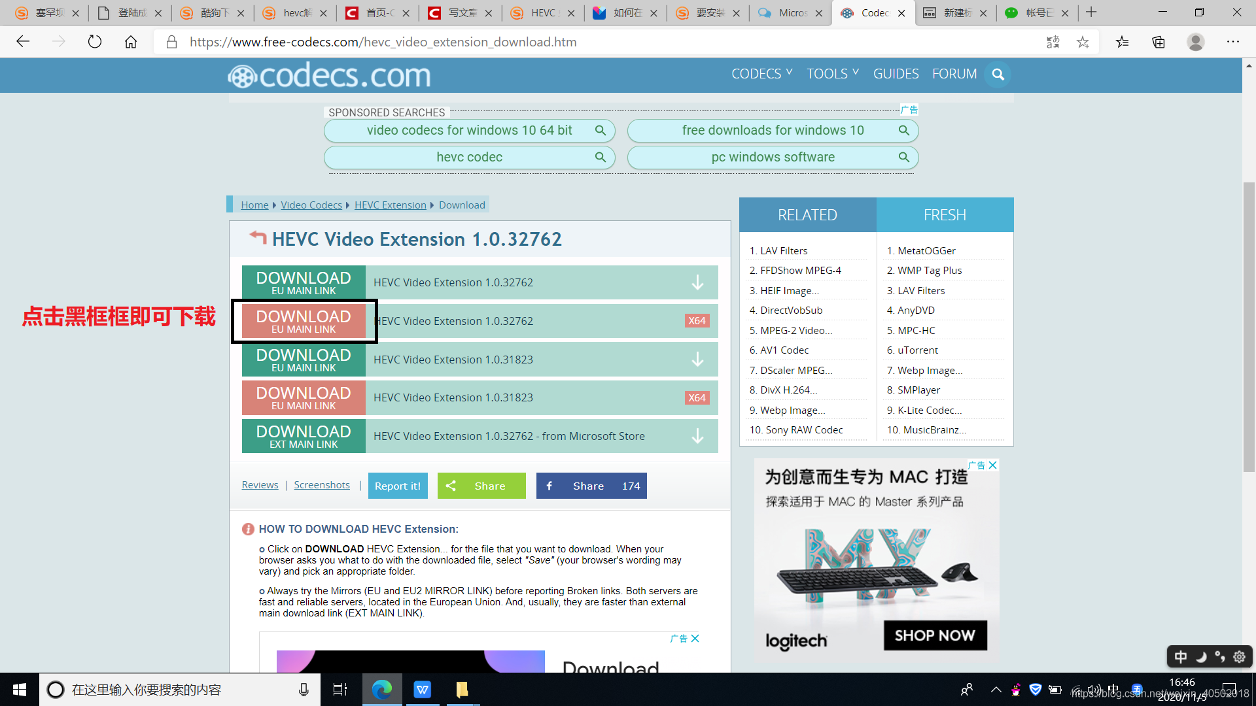Image resolution: width=1256 pixels, height=706 pixels.
Task: Open MetatOGGer in the Fresh list
Action: pos(926,251)
